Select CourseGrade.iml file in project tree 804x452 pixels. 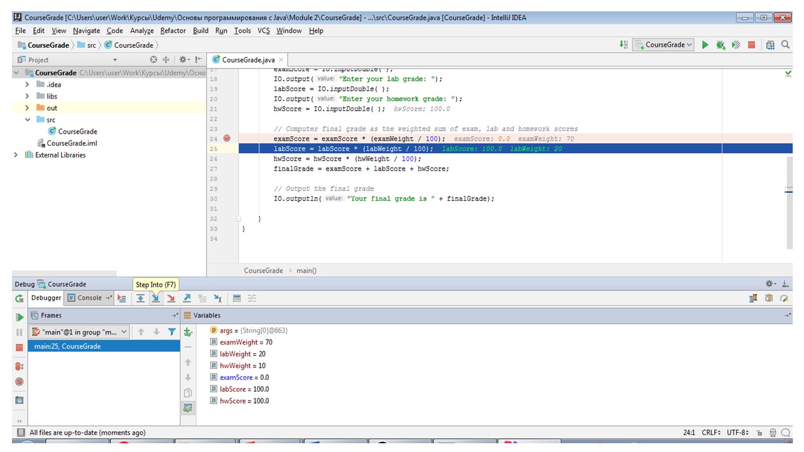point(72,143)
